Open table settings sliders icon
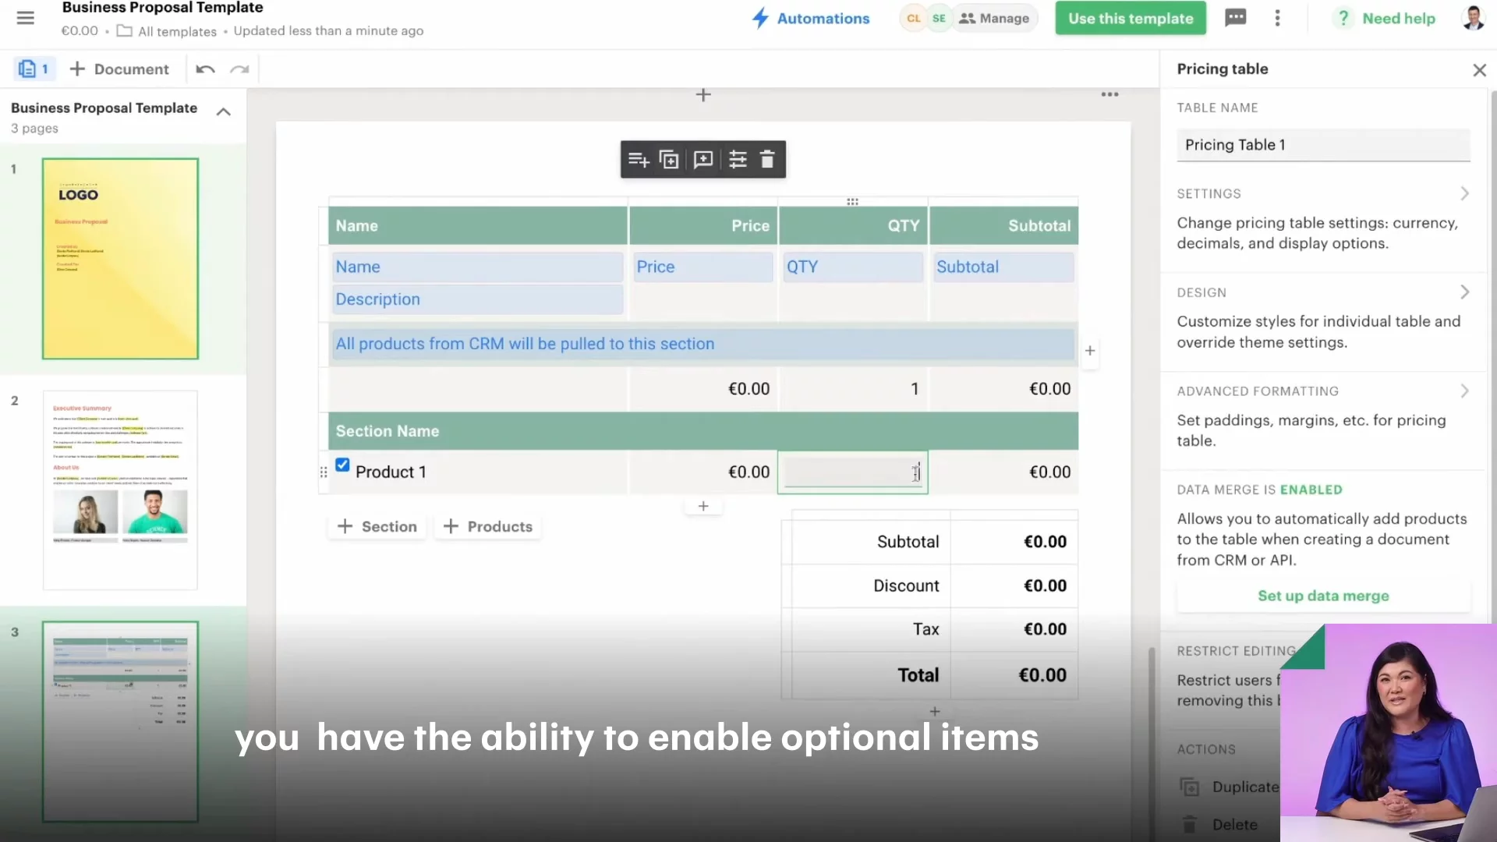The width and height of the screenshot is (1497, 842). click(x=738, y=160)
